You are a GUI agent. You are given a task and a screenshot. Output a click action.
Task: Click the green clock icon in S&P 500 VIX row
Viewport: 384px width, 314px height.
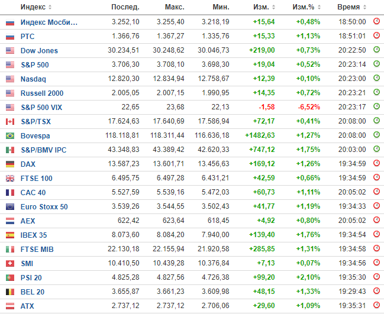coord(376,106)
